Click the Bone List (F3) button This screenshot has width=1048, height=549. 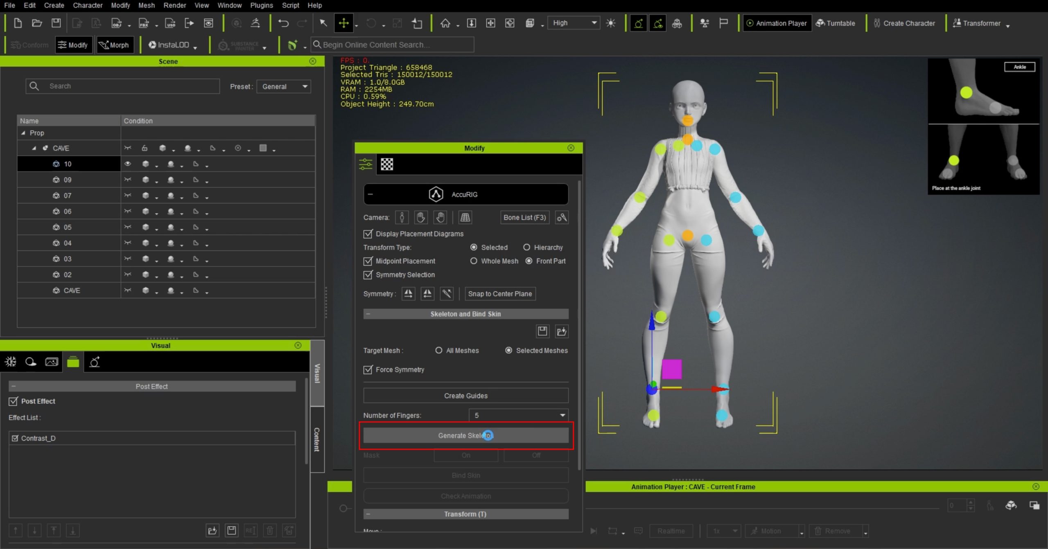tap(524, 218)
